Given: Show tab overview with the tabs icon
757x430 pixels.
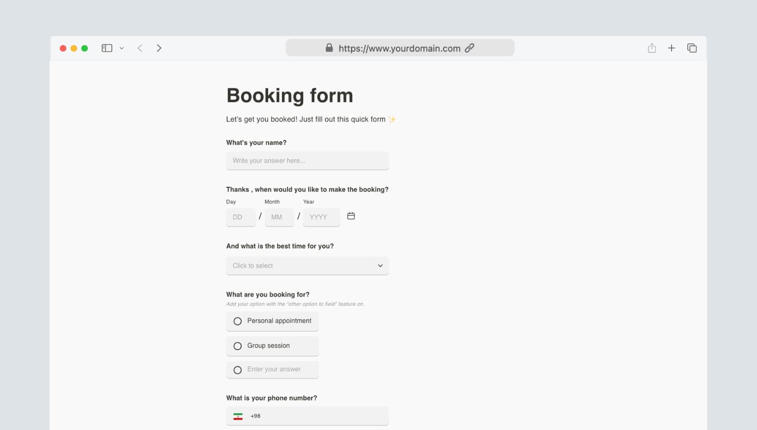Looking at the screenshot, I should pyautogui.click(x=692, y=48).
